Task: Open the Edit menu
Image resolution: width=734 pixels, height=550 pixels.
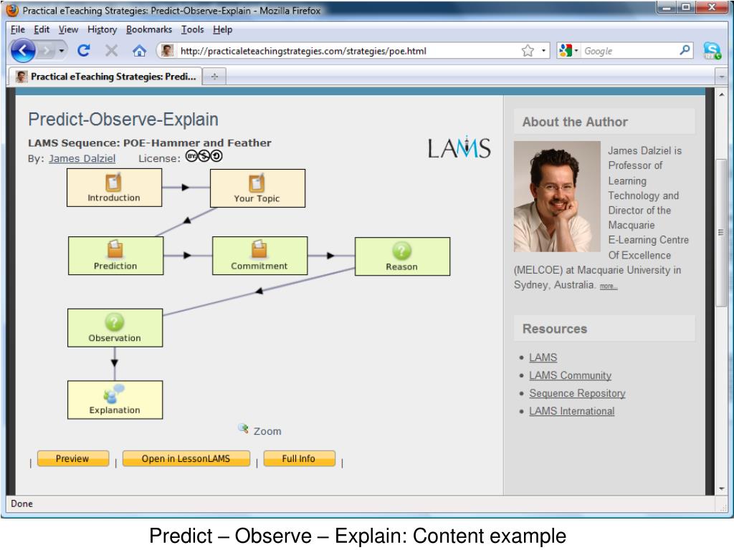Action: coord(42,29)
